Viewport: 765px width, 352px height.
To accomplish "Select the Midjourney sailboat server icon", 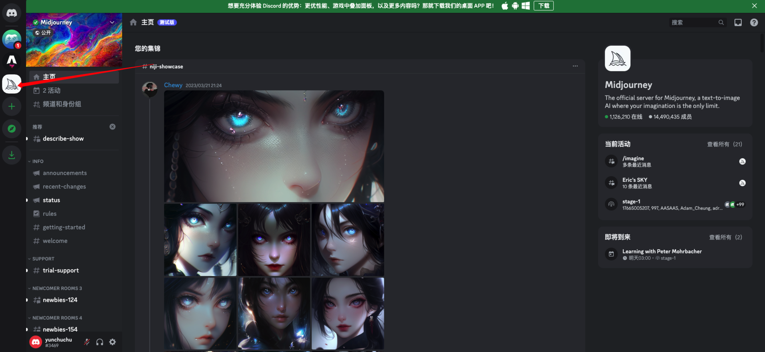I will 12,84.
